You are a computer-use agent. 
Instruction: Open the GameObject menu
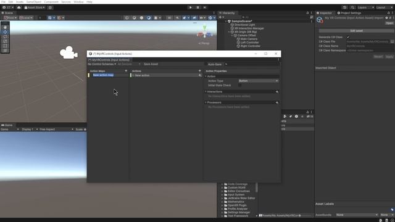point(34,2)
